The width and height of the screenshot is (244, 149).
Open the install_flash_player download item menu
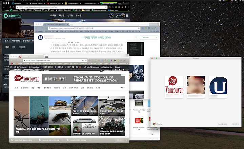[x=35, y=140]
